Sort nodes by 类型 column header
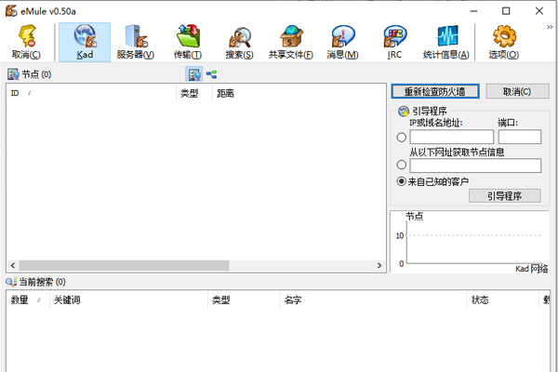Screen dimensions: 558x372 point(194,93)
